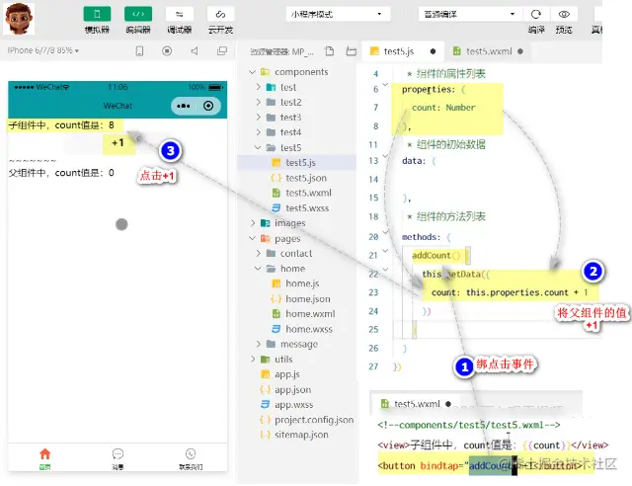Click the compile refresh icon
Screen dimensions: 632x486
coord(535,14)
